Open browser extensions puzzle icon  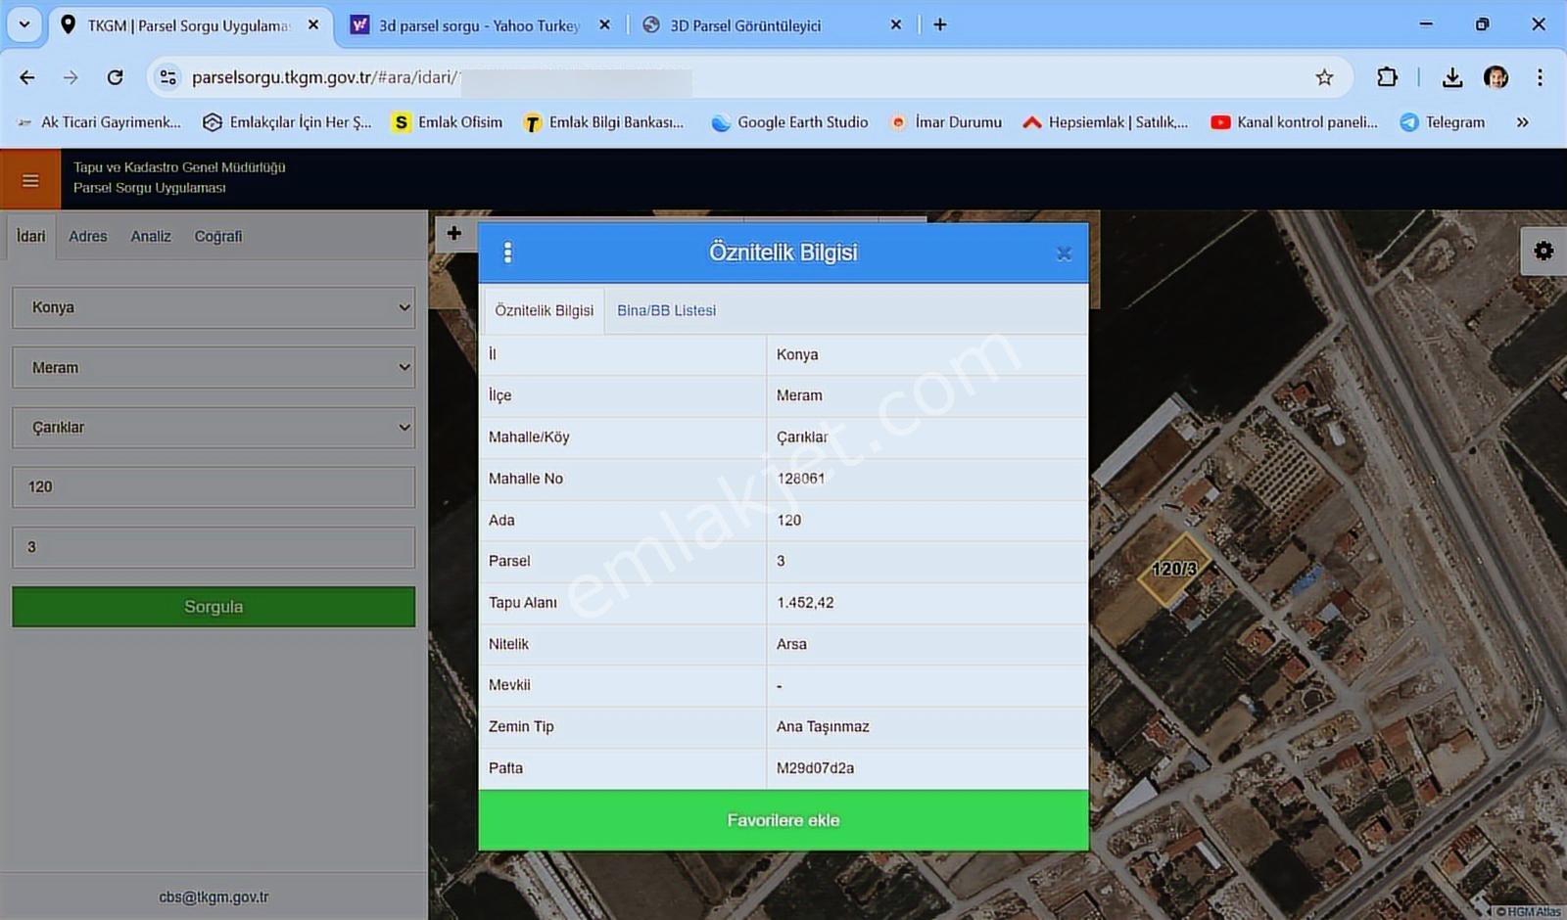(x=1387, y=77)
